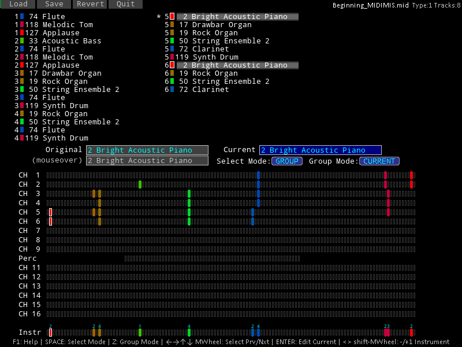
Task: Click first red marker in Instr row
Action: 51,333
